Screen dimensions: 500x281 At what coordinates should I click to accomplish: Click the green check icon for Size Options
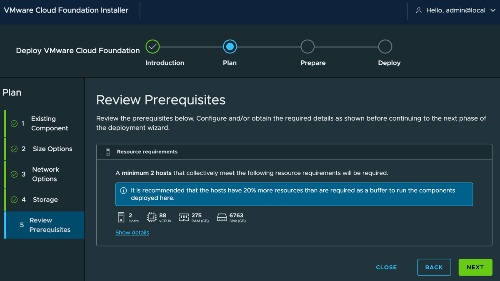pos(14,149)
